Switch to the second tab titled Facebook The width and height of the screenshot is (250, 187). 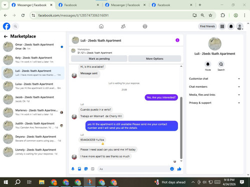click(x=78, y=5)
